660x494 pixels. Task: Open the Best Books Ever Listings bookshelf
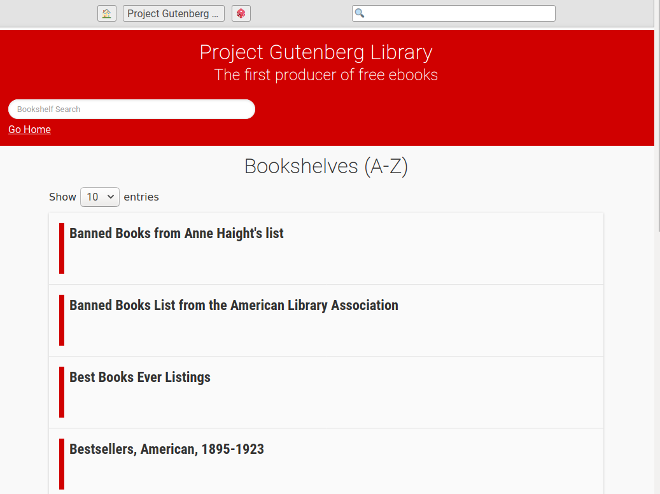pyautogui.click(x=140, y=378)
